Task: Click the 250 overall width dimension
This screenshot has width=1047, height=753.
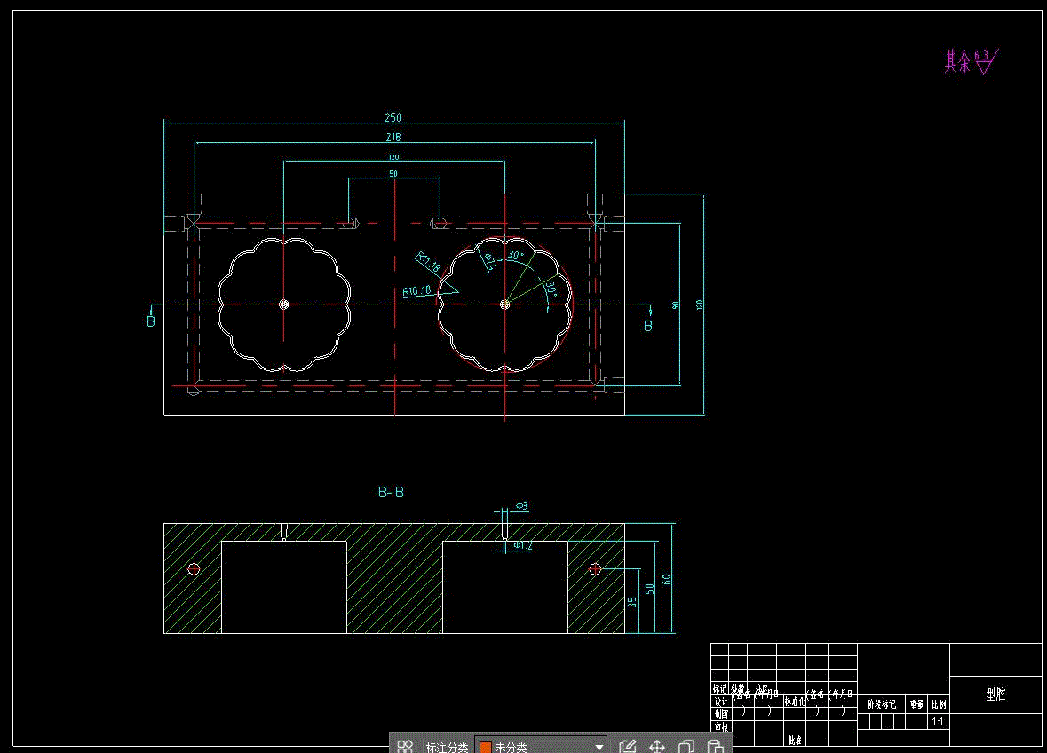Action: [393, 117]
